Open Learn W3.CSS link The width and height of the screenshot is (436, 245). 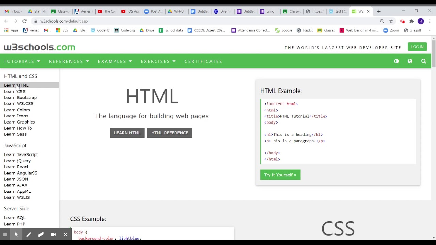point(19,104)
